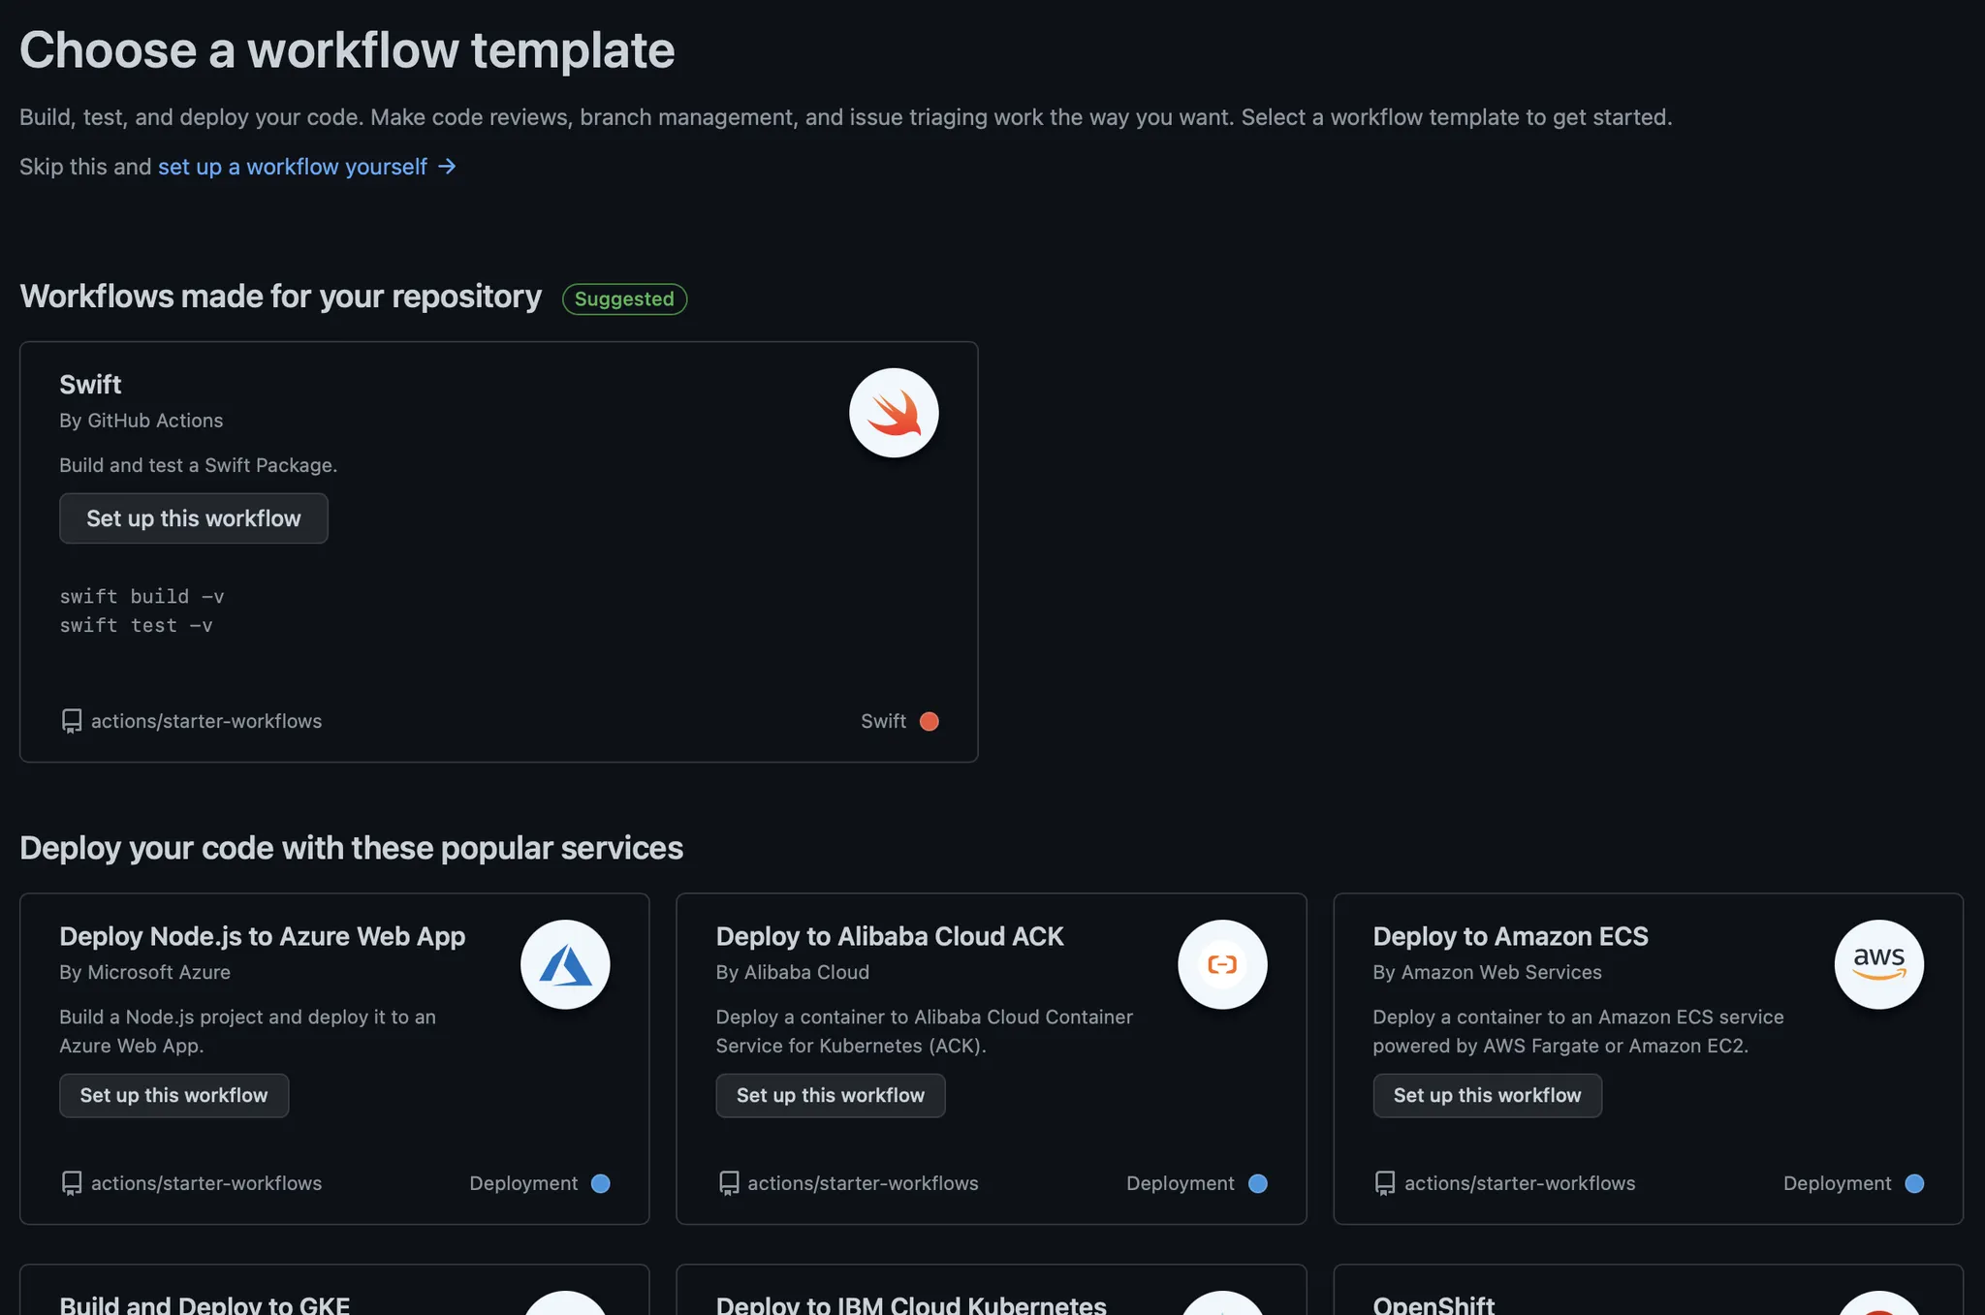Image resolution: width=1985 pixels, height=1315 pixels.
Task: Click actions/starter-workflows text in Swift card
Action: [x=206, y=721]
